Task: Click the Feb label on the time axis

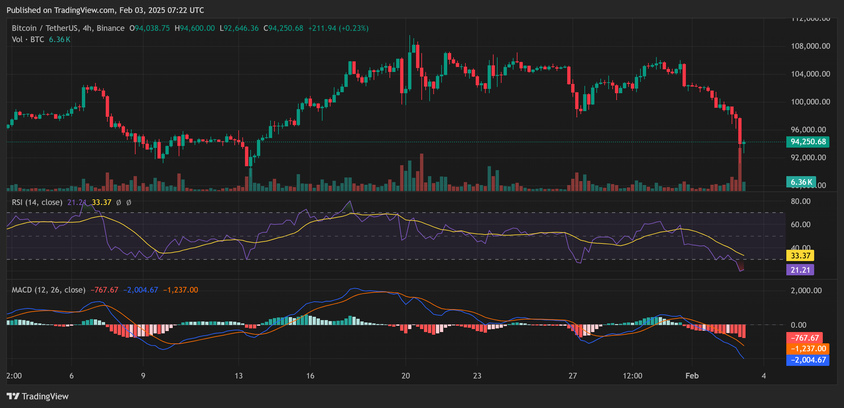Action: click(692, 376)
